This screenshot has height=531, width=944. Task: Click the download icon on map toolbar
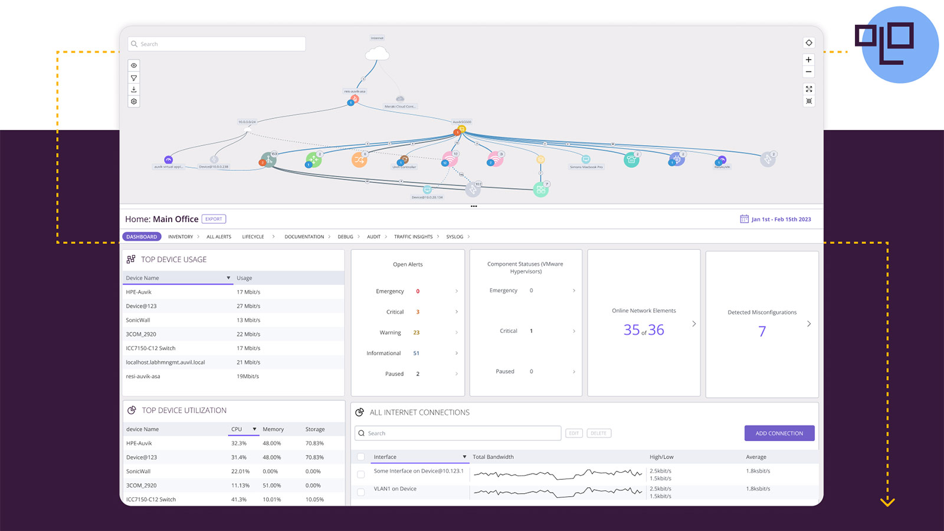coord(134,90)
